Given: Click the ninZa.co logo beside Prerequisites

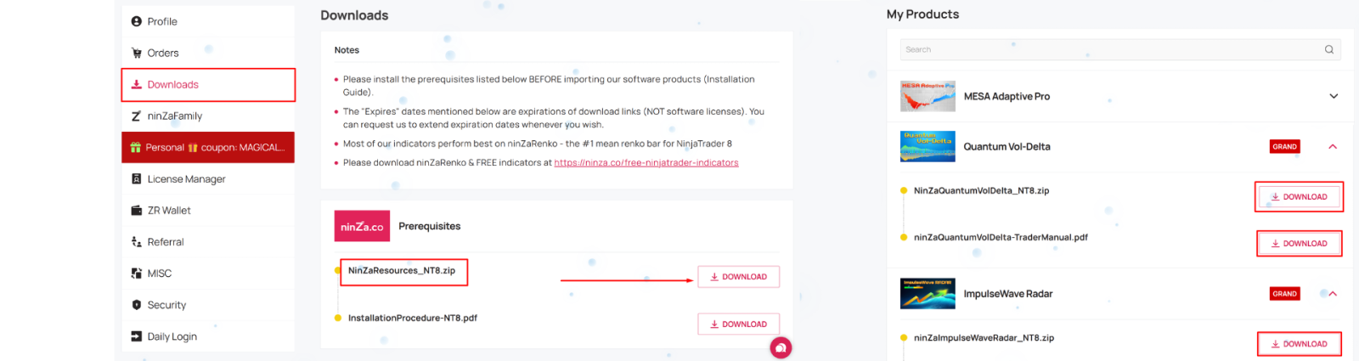Looking at the screenshot, I should (362, 226).
